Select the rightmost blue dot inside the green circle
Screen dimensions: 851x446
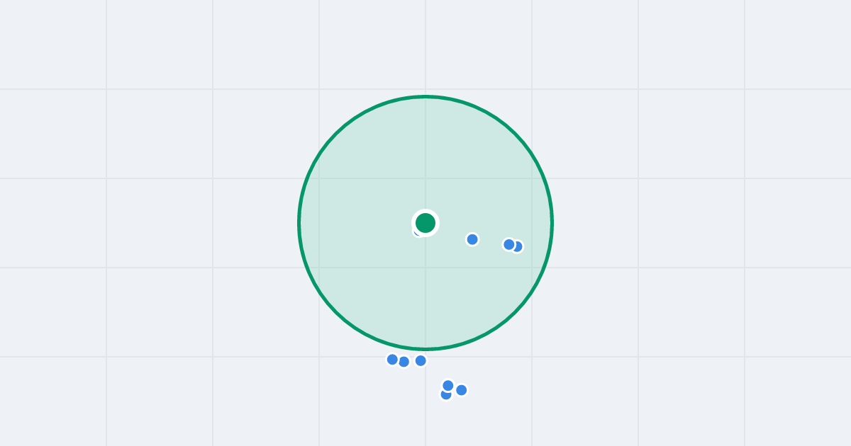(x=517, y=246)
